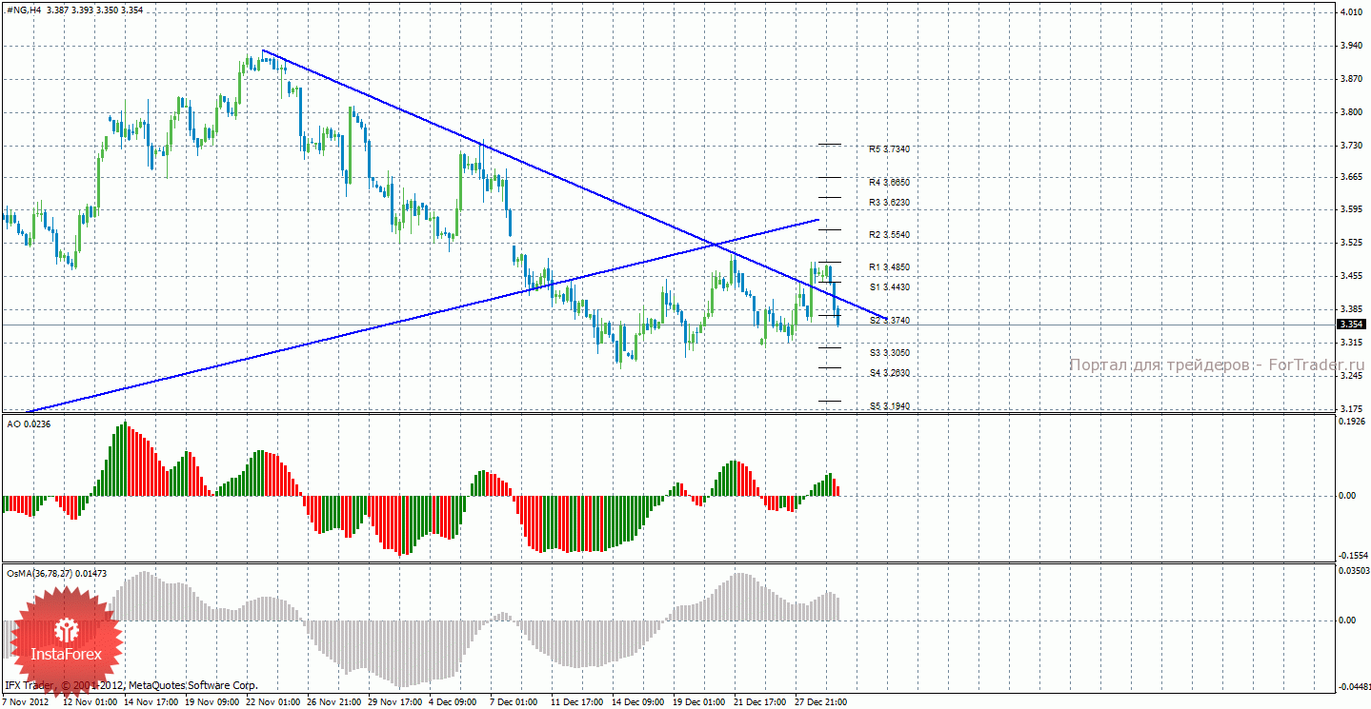Click the R4 3.6650 resistance label
Image resolution: width=1371 pixels, height=709 pixels.
(889, 182)
